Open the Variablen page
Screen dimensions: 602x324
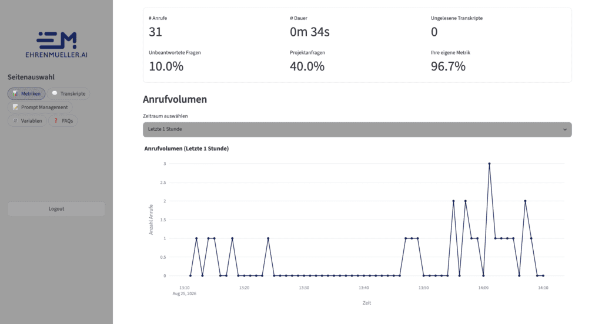(27, 121)
